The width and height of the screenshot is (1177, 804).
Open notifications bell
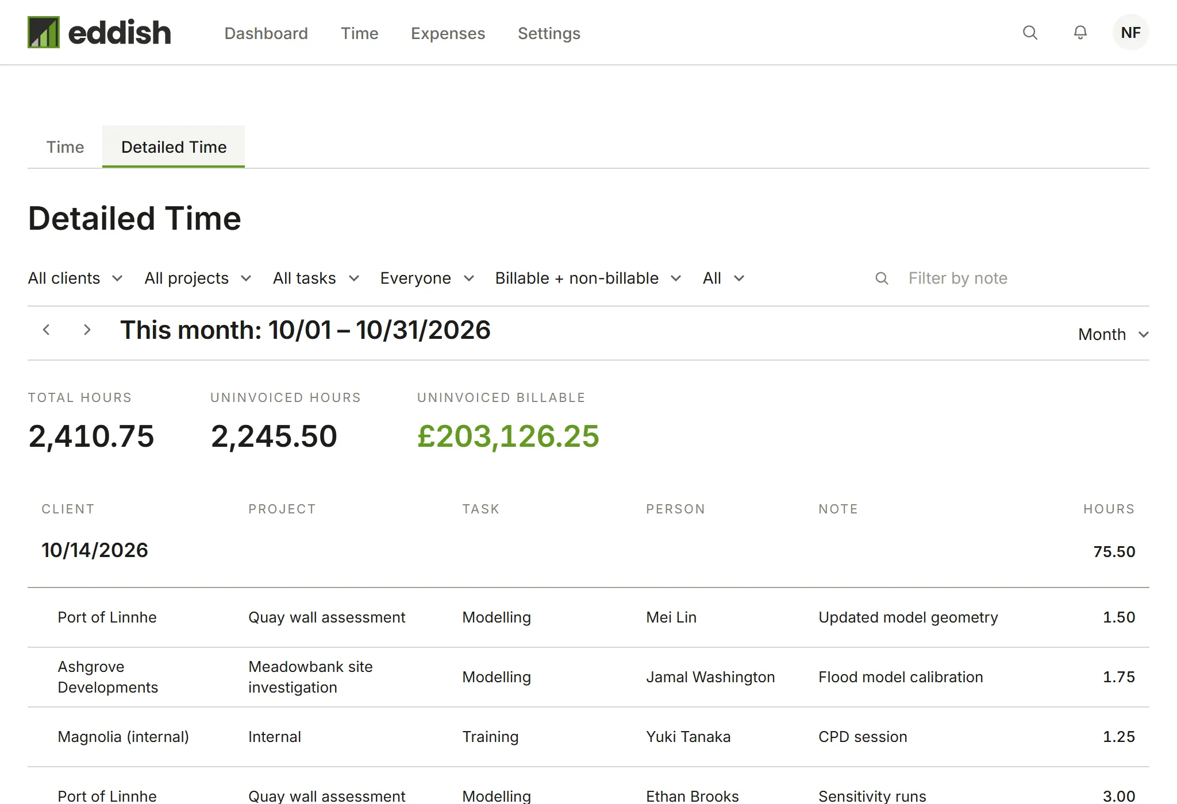pyautogui.click(x=1080, y=33)
